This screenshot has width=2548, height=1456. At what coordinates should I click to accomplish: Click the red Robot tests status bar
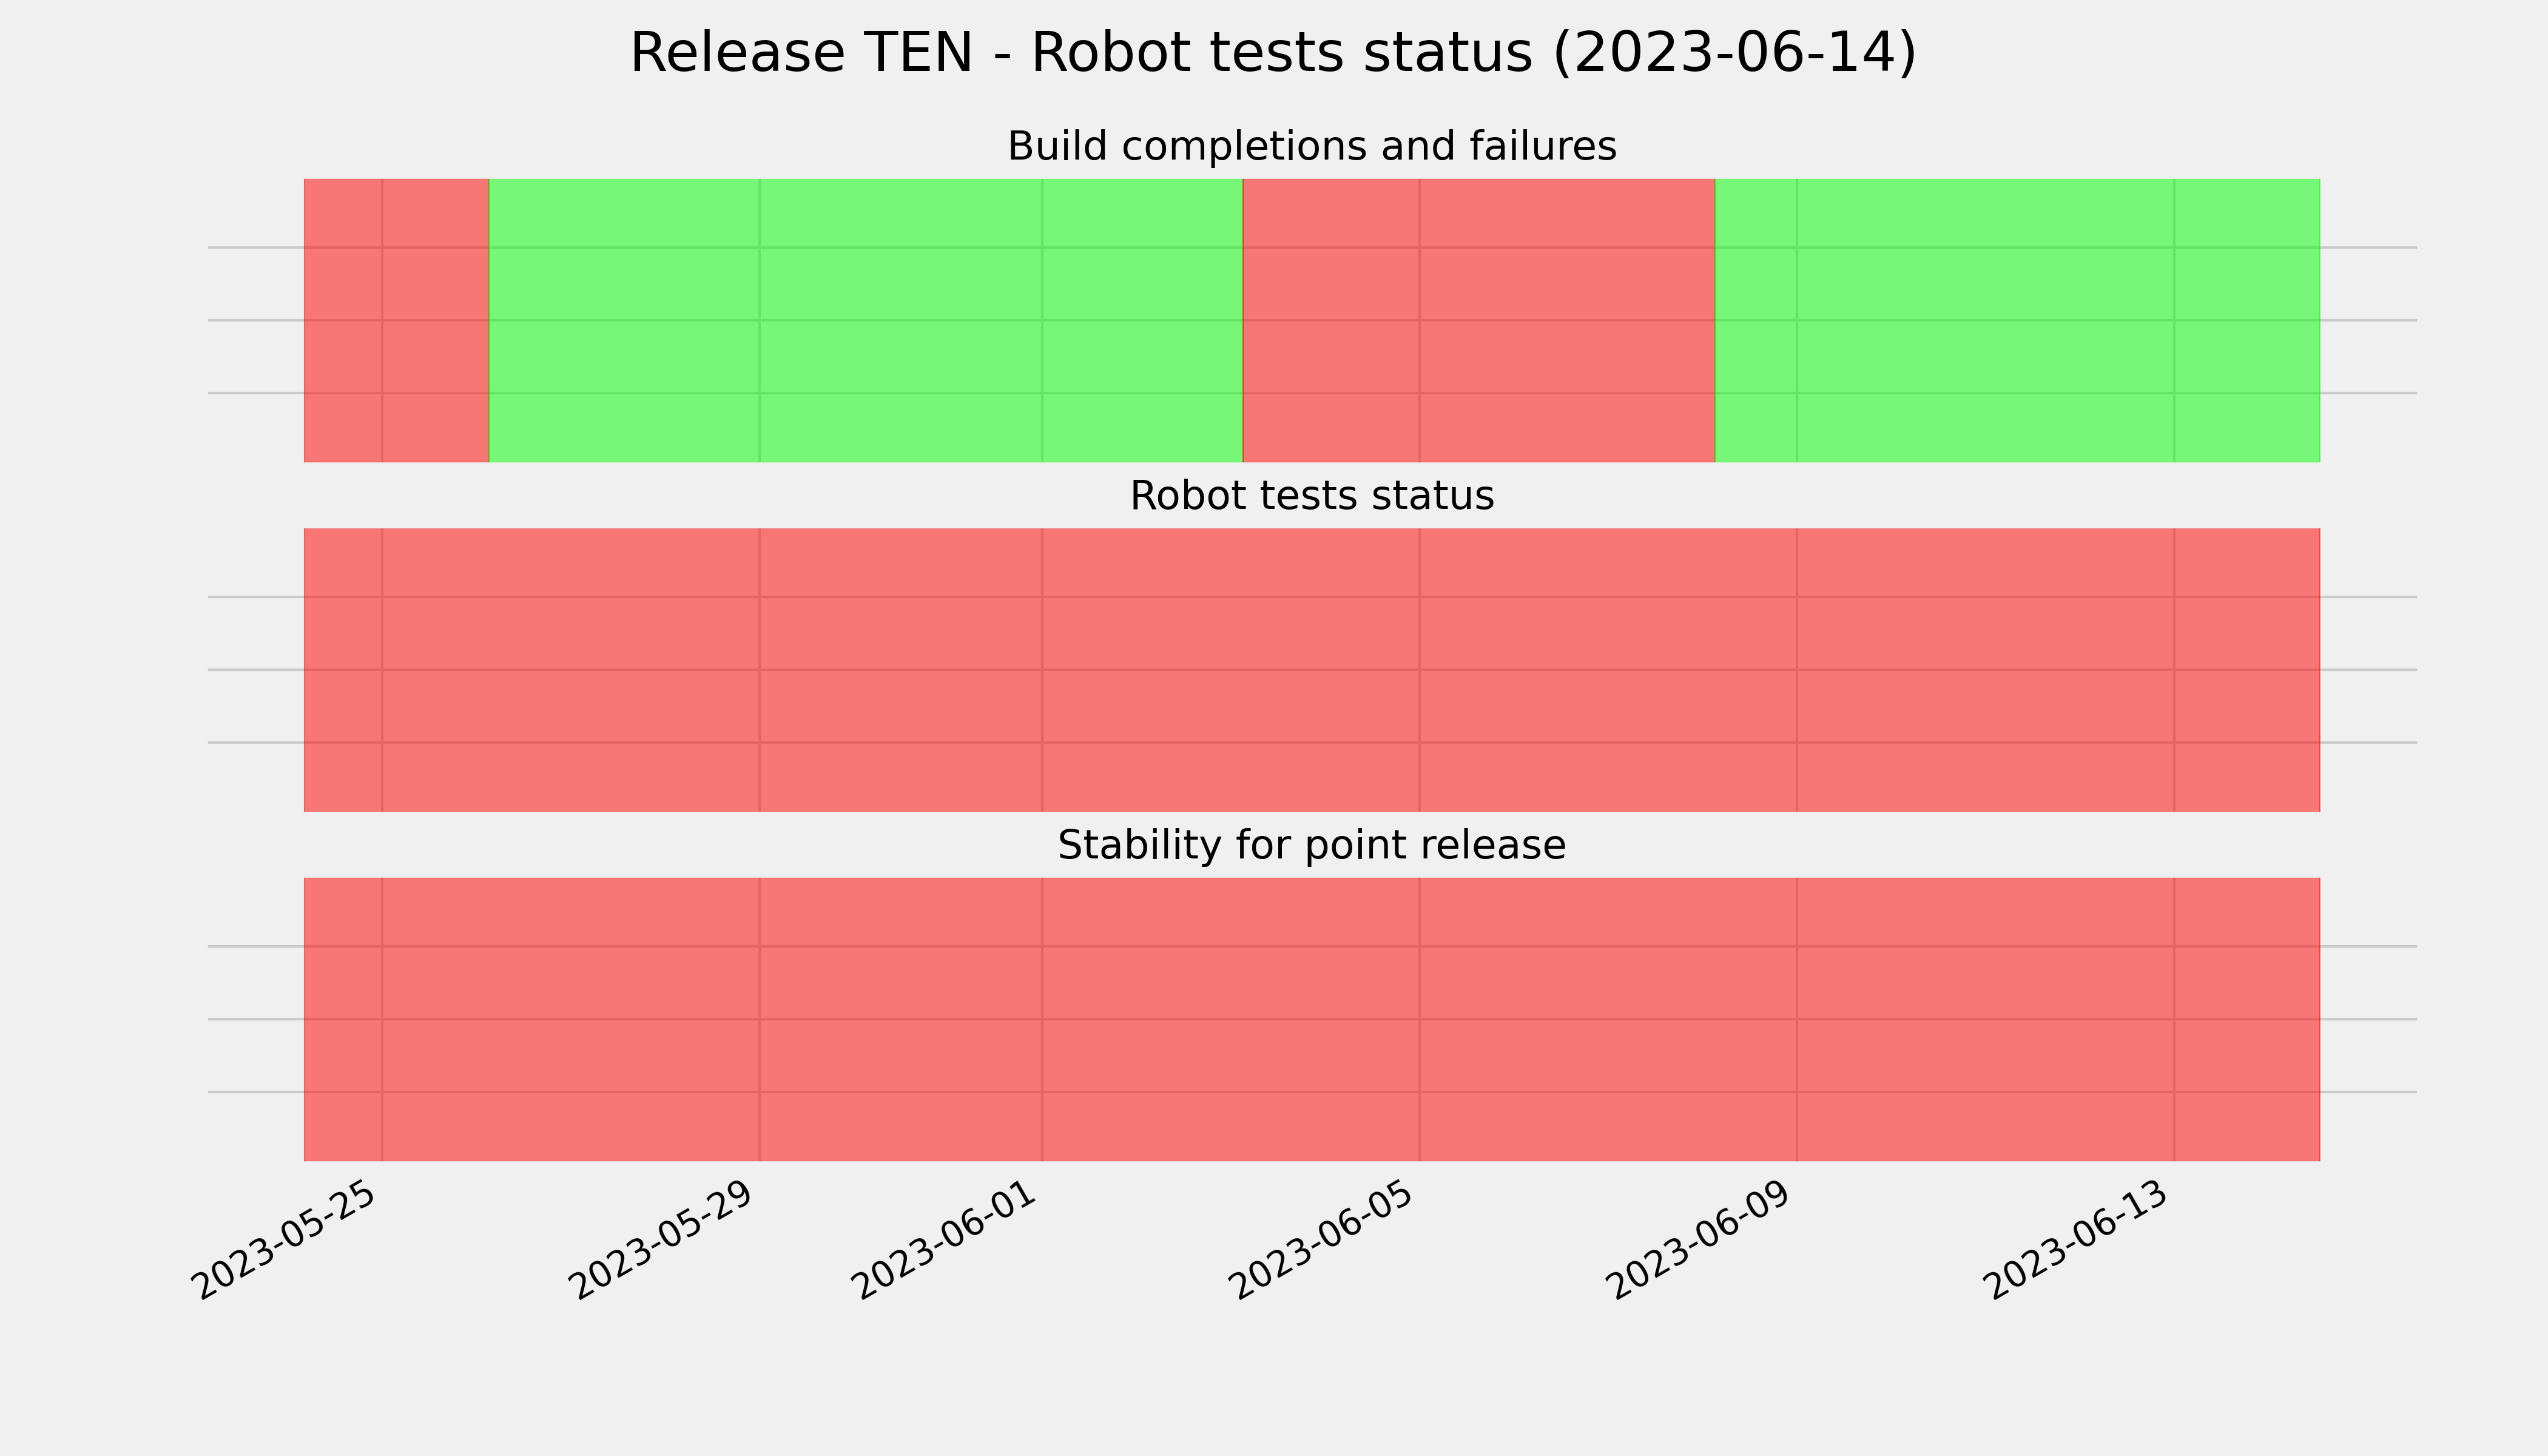pos(1312,670)
